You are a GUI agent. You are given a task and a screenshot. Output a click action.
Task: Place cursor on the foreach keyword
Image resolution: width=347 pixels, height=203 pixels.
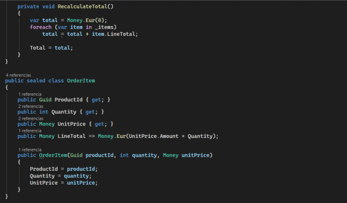(40, 27)
